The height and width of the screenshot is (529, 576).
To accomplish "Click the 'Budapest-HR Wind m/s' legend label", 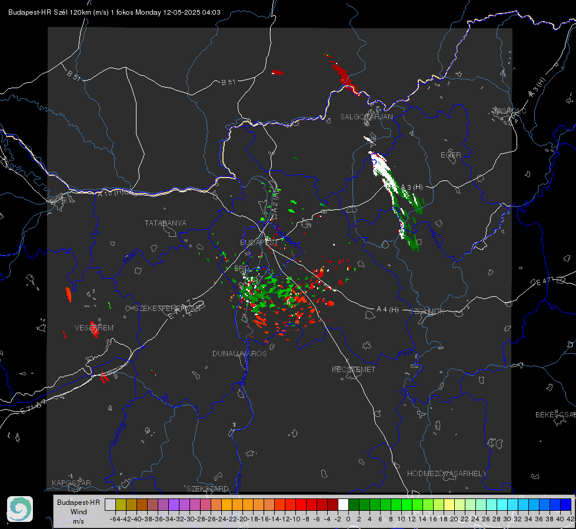I will coord(78,511).
